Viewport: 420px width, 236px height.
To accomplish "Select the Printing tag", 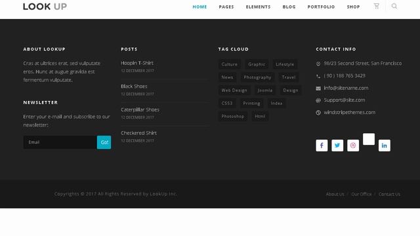I will [251, 104].
